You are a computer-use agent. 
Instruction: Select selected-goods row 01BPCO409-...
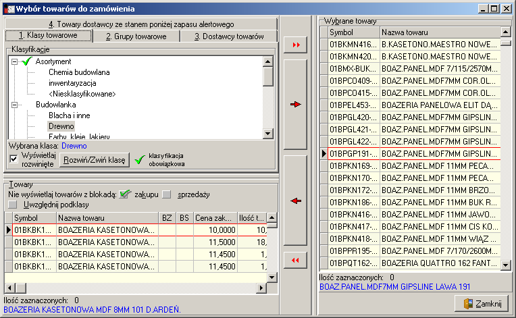(411, 81)
